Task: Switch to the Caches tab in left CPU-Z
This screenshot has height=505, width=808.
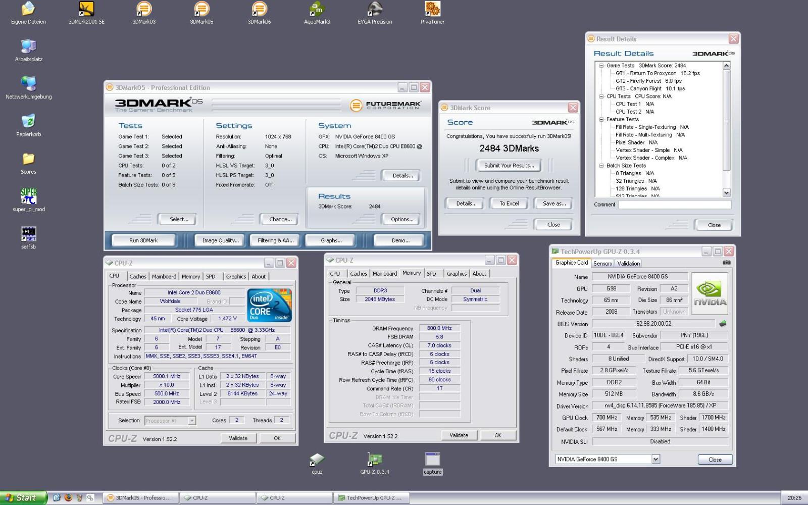Action: point(137,276)
